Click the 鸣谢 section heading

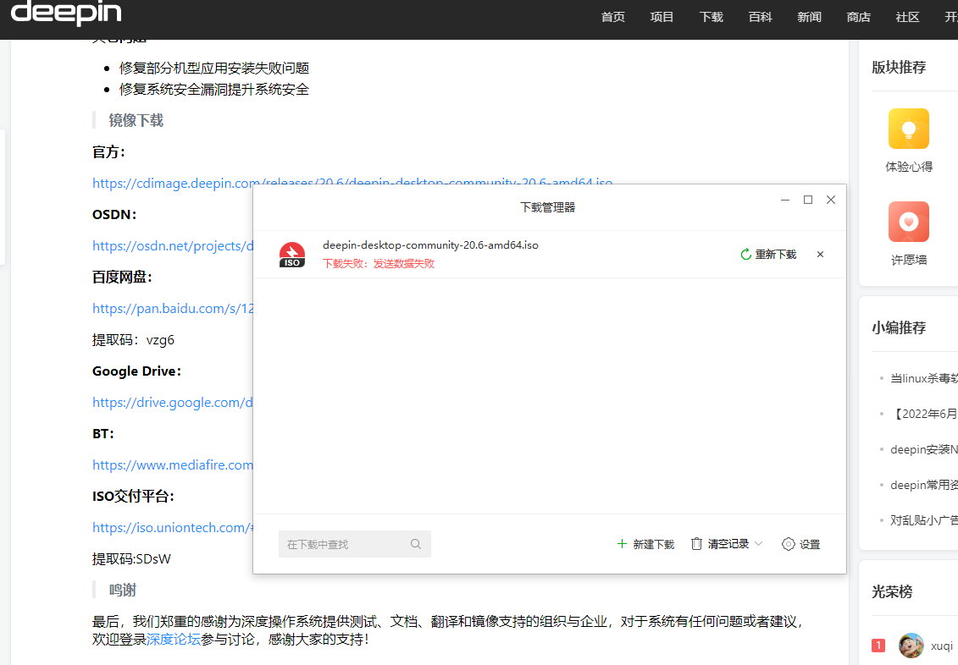pyautogui.click(x=122, y=590)
